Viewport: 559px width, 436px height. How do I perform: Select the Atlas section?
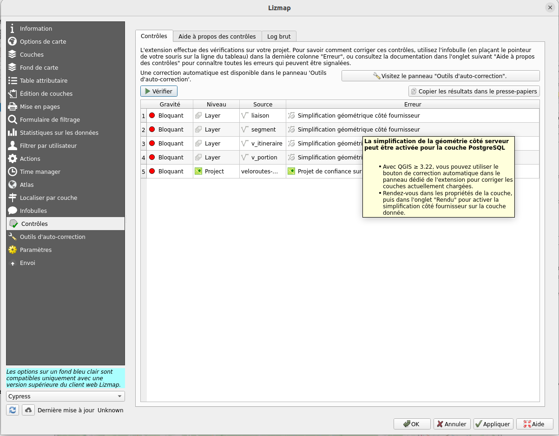pyautogui.click(x=66, y=185)
